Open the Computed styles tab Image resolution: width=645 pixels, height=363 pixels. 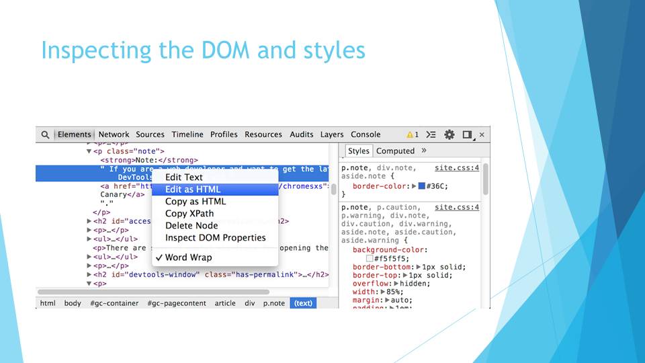click(x=395, y=151)
